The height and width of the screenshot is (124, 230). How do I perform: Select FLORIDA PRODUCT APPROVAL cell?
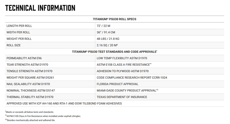[x=160, y=84]
